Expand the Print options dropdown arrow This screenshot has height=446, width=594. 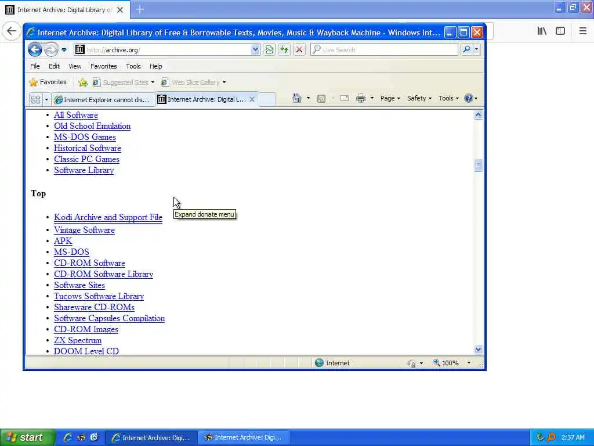pos(372,98)
